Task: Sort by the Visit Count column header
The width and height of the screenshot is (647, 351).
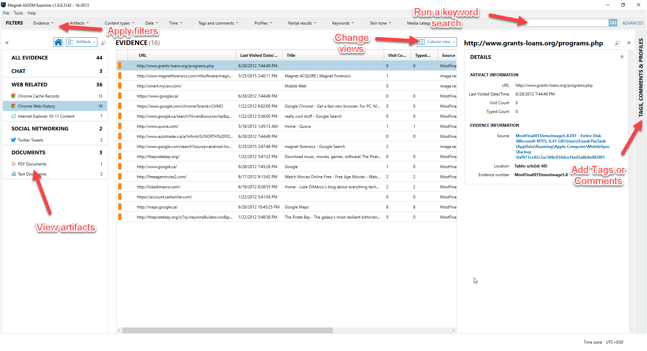Action: [397, 55]
